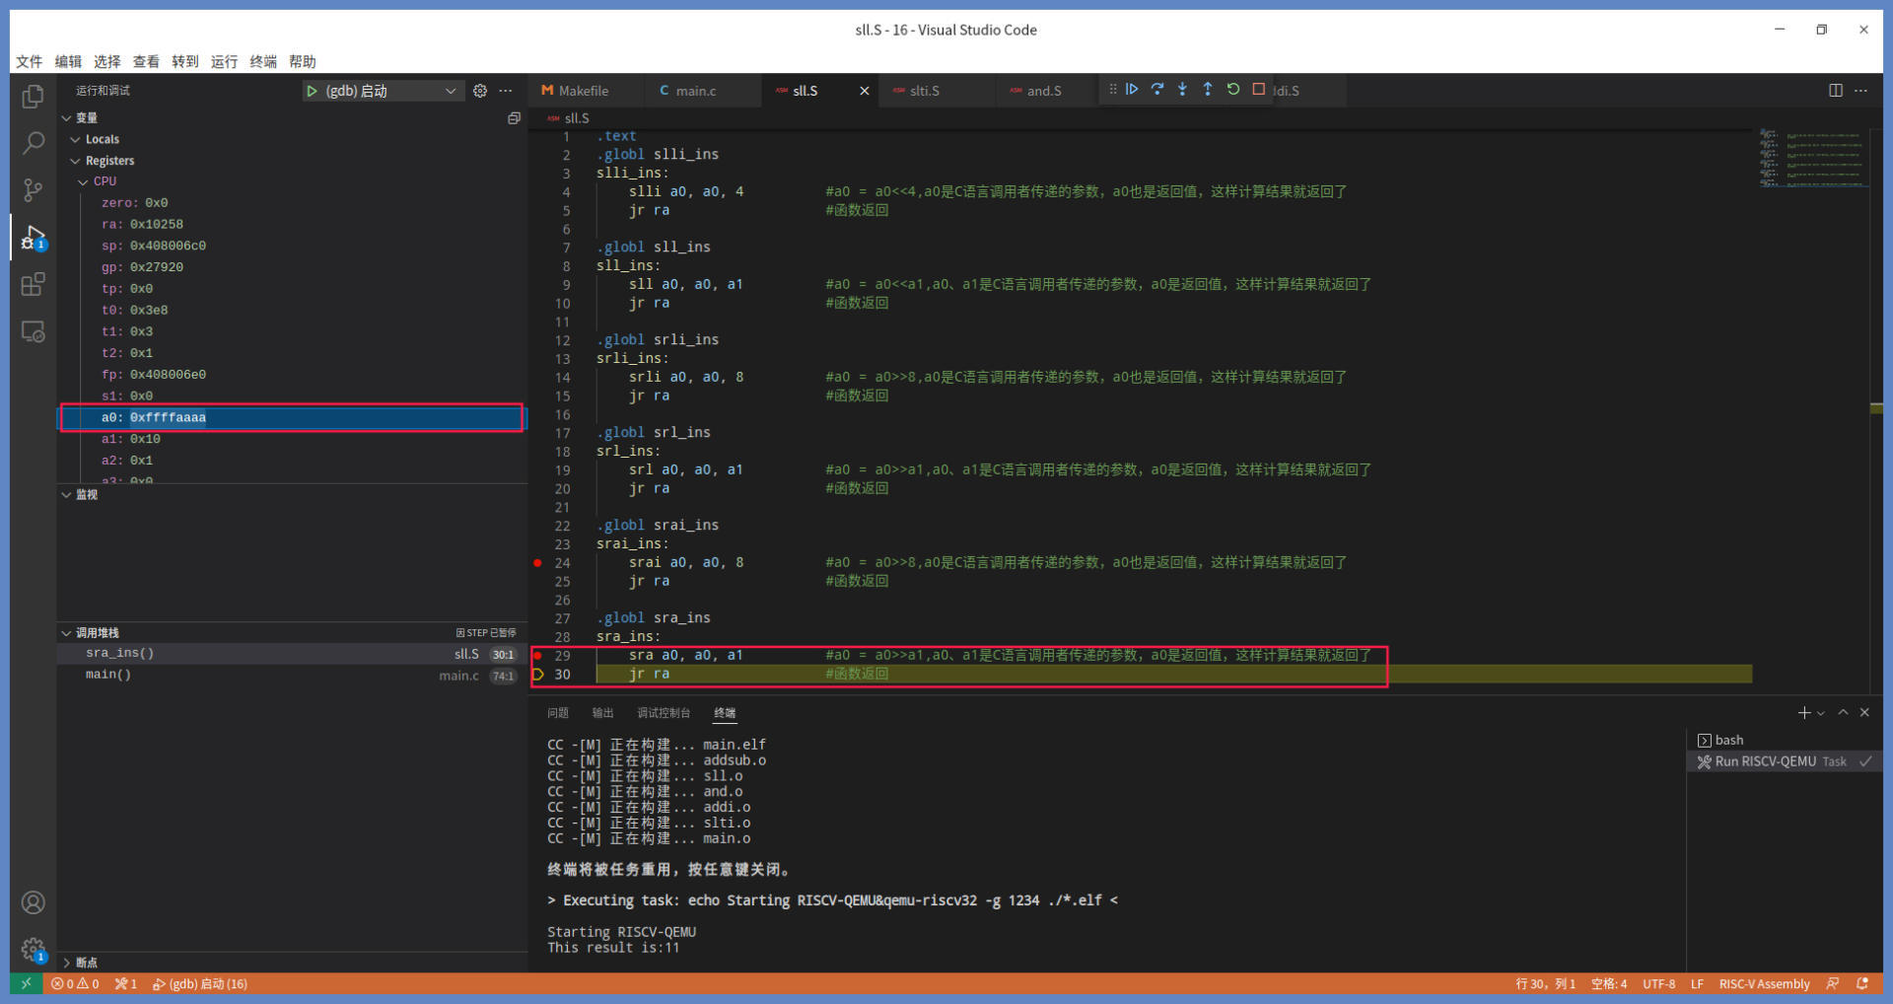Toggle the breakpoint on line 24
This screenshot has width=1893, height=1004.
tap(537, 563)
